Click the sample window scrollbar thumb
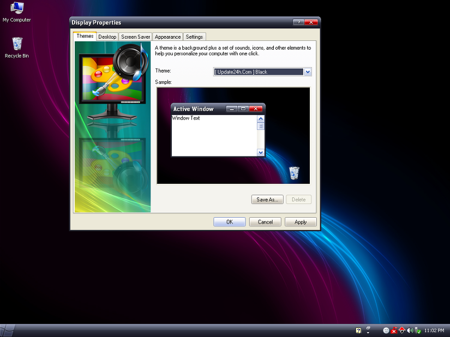Image resolution: width=450 pixels, height=337 pixels. [x=261, y=126]
